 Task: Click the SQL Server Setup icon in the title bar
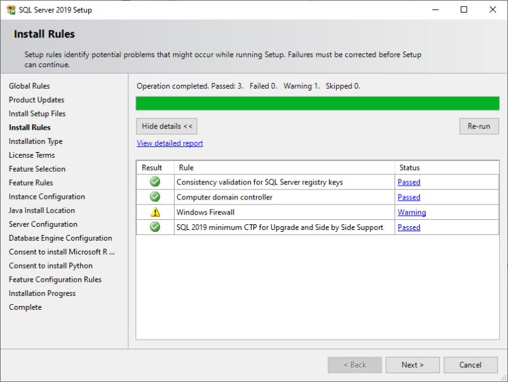(10, 10)
